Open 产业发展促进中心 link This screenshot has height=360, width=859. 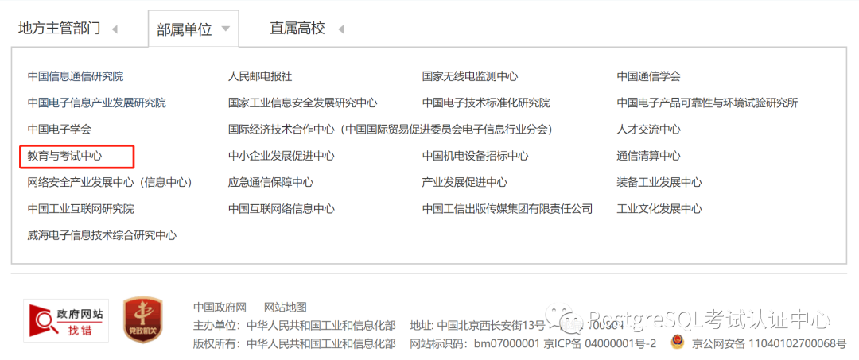click(464, 182)
